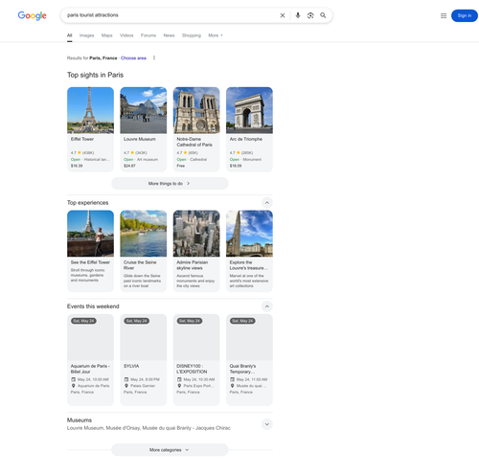Click the Free label on Notre-Dame card
This screenshot has height=475, width=479.
pyautogui.click(x=181, y=166)
